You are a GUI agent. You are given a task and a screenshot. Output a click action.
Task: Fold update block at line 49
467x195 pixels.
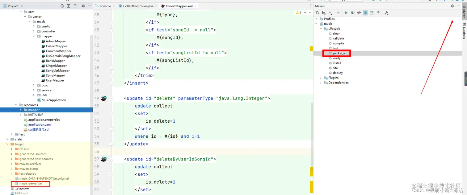(111, 99)
